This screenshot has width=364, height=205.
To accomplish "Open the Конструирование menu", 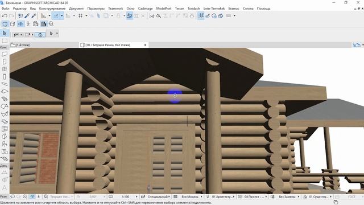I will pyautogui.click(x=52, y=9).
